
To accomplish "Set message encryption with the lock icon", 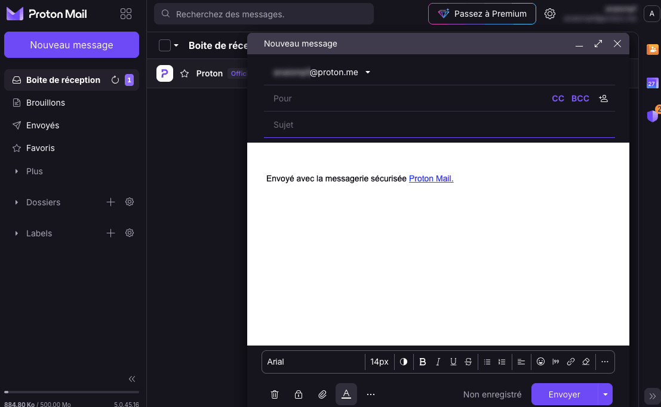I will pyautogui.click(x=299, y=394).
